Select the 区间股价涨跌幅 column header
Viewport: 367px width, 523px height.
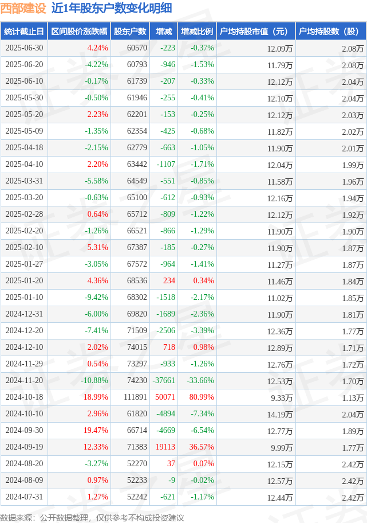pos(79,32)
